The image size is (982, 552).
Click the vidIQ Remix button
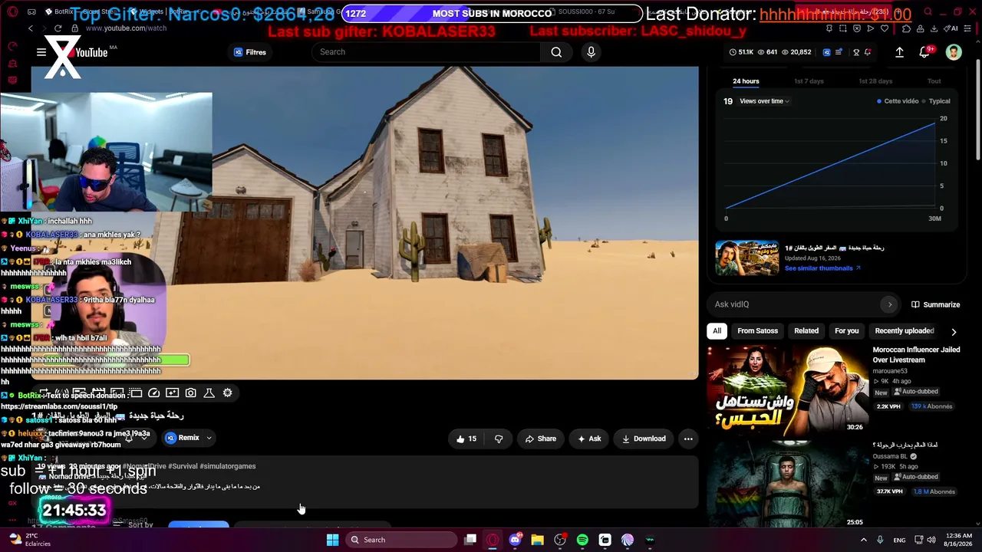183,438
